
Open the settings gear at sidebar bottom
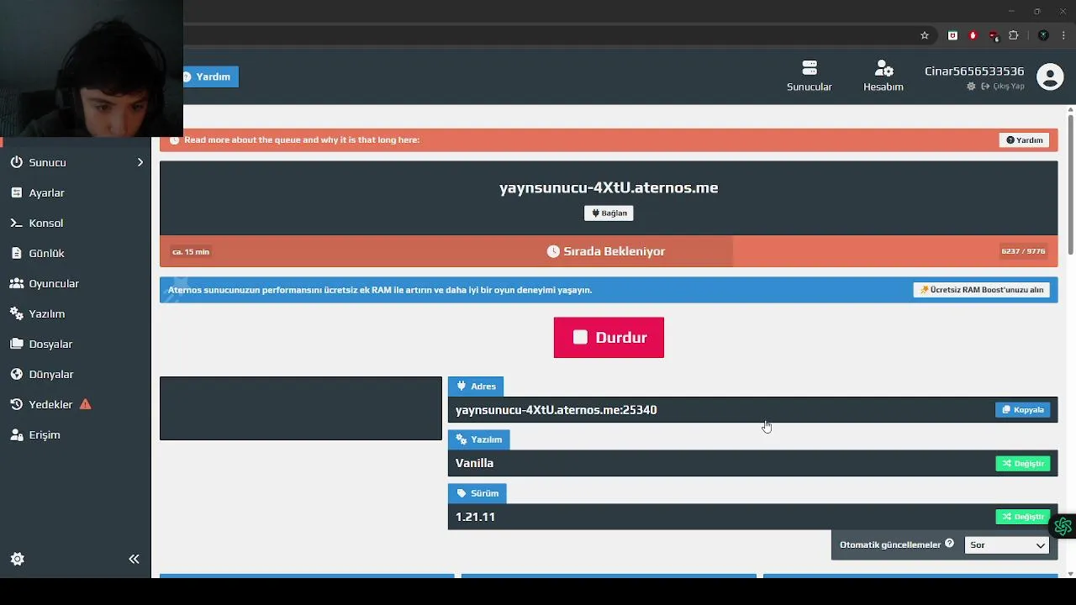17,559
